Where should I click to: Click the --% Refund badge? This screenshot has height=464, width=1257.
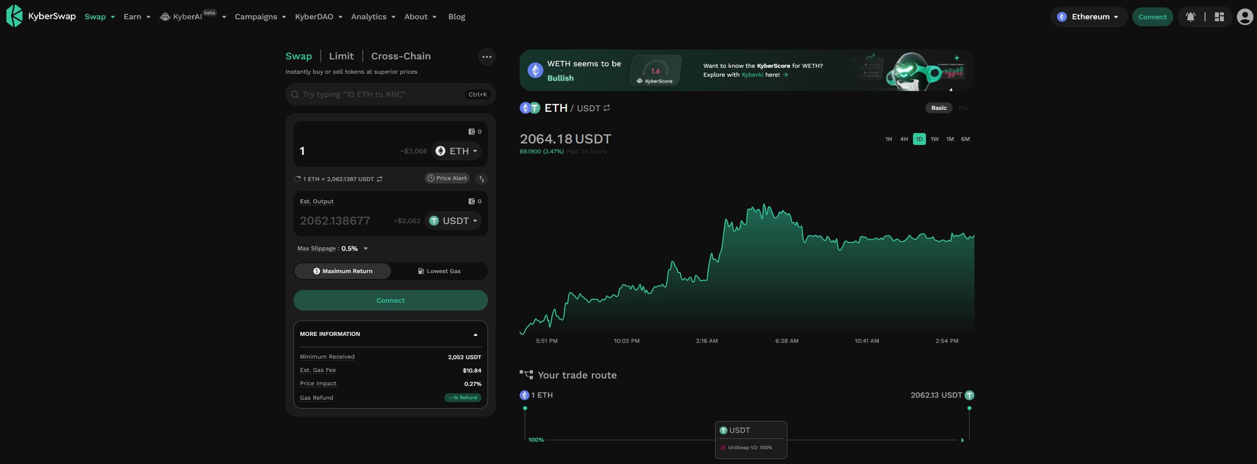[x=463, y=397]
